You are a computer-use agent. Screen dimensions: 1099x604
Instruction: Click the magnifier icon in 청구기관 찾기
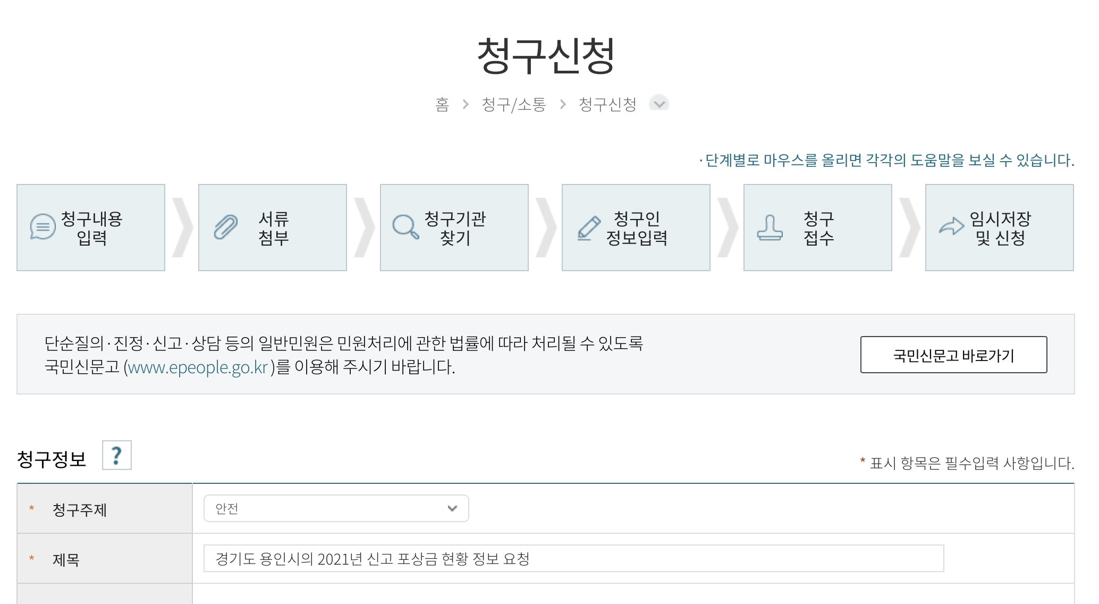[405, 227]
